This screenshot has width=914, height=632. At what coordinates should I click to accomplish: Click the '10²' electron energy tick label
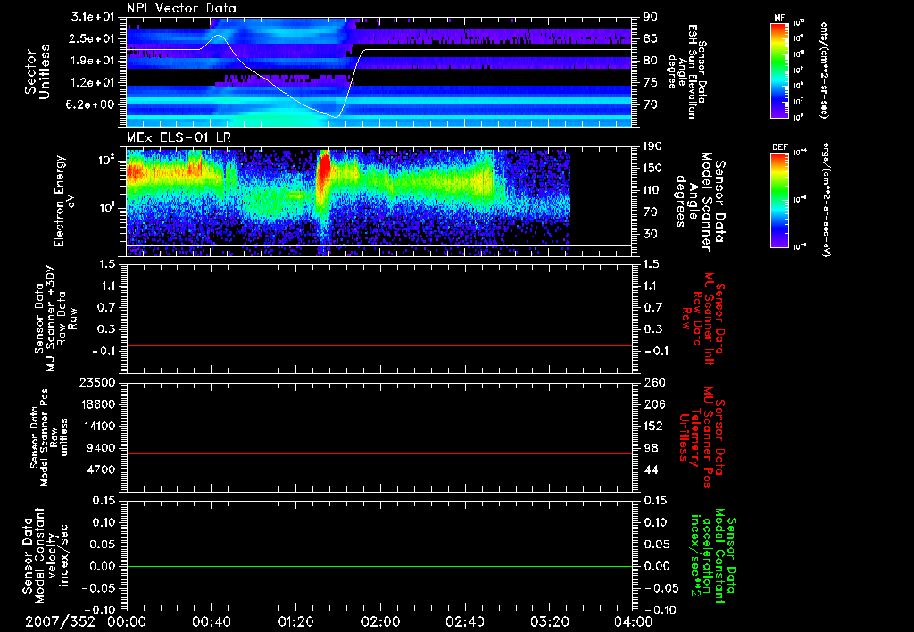pos(107,161)
